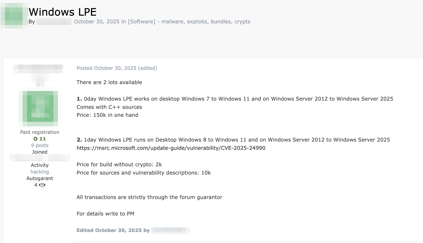Click the header date "October 30, 2025"
Viewport: 423px width, 243px height.
tap(97, 22)
